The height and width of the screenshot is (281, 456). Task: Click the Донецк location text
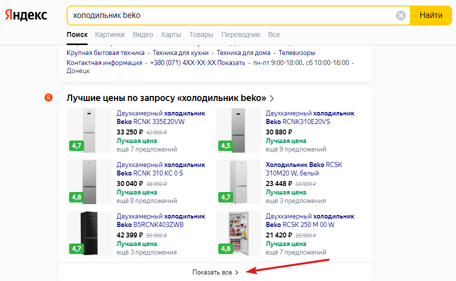coord(78,71)
